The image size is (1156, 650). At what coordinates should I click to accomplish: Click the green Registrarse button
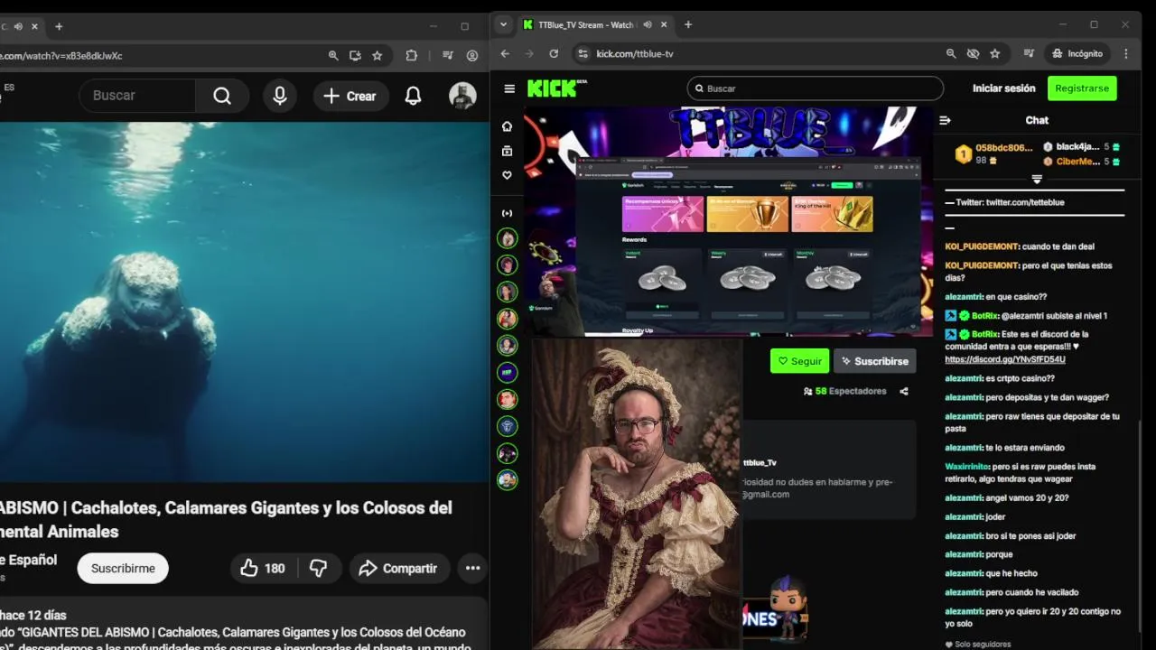click(x=1082, y=88)
